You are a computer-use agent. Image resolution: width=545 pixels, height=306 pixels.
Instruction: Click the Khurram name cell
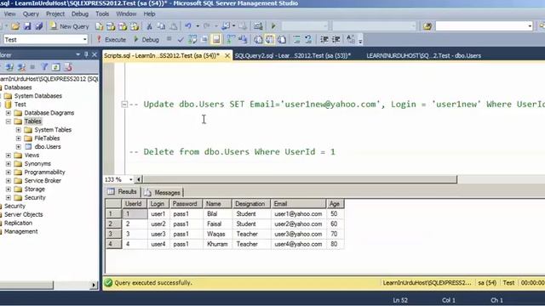pyautogui.click(x=217, y=244)
